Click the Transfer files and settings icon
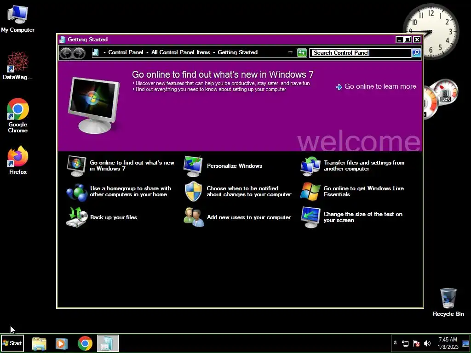This screenshot has width=471, height=353. 310,166
